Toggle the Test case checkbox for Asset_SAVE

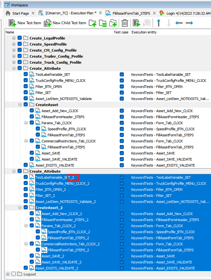pos(122,153)
